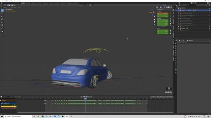Open the File menu

pyautogui.click(x=4, y=3)
